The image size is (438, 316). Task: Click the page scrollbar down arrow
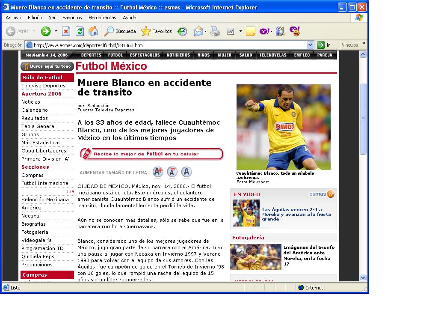point(363,278)
